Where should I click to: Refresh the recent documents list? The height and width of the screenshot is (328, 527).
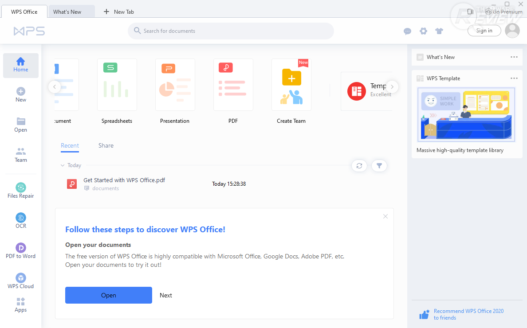tap(359, 166)
